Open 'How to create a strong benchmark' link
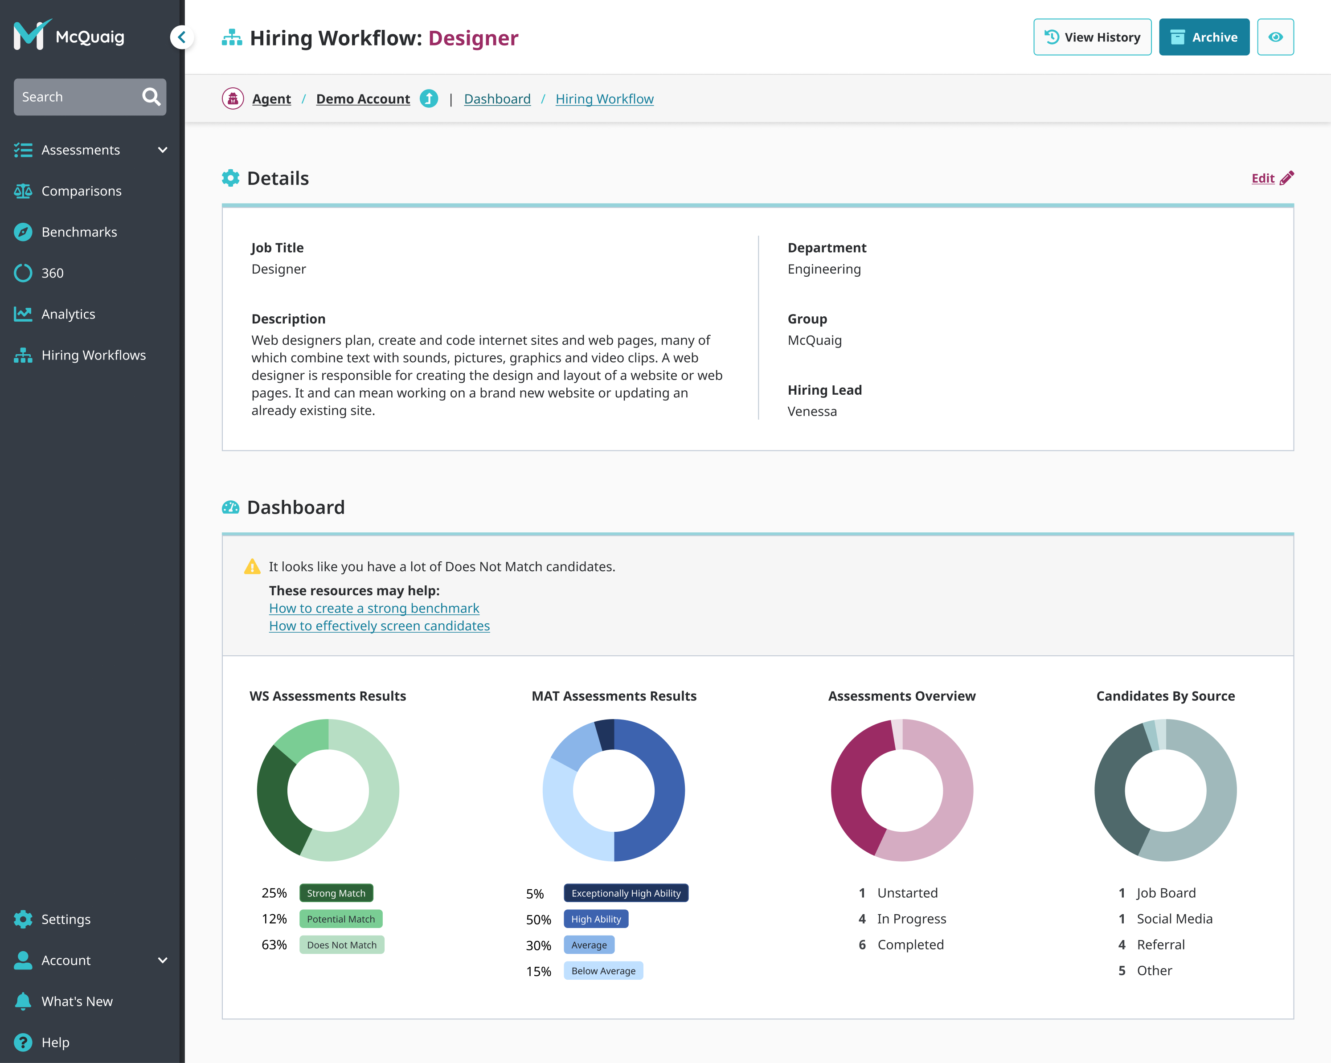Screen dimensions: 1331x1063 point(373,608)
